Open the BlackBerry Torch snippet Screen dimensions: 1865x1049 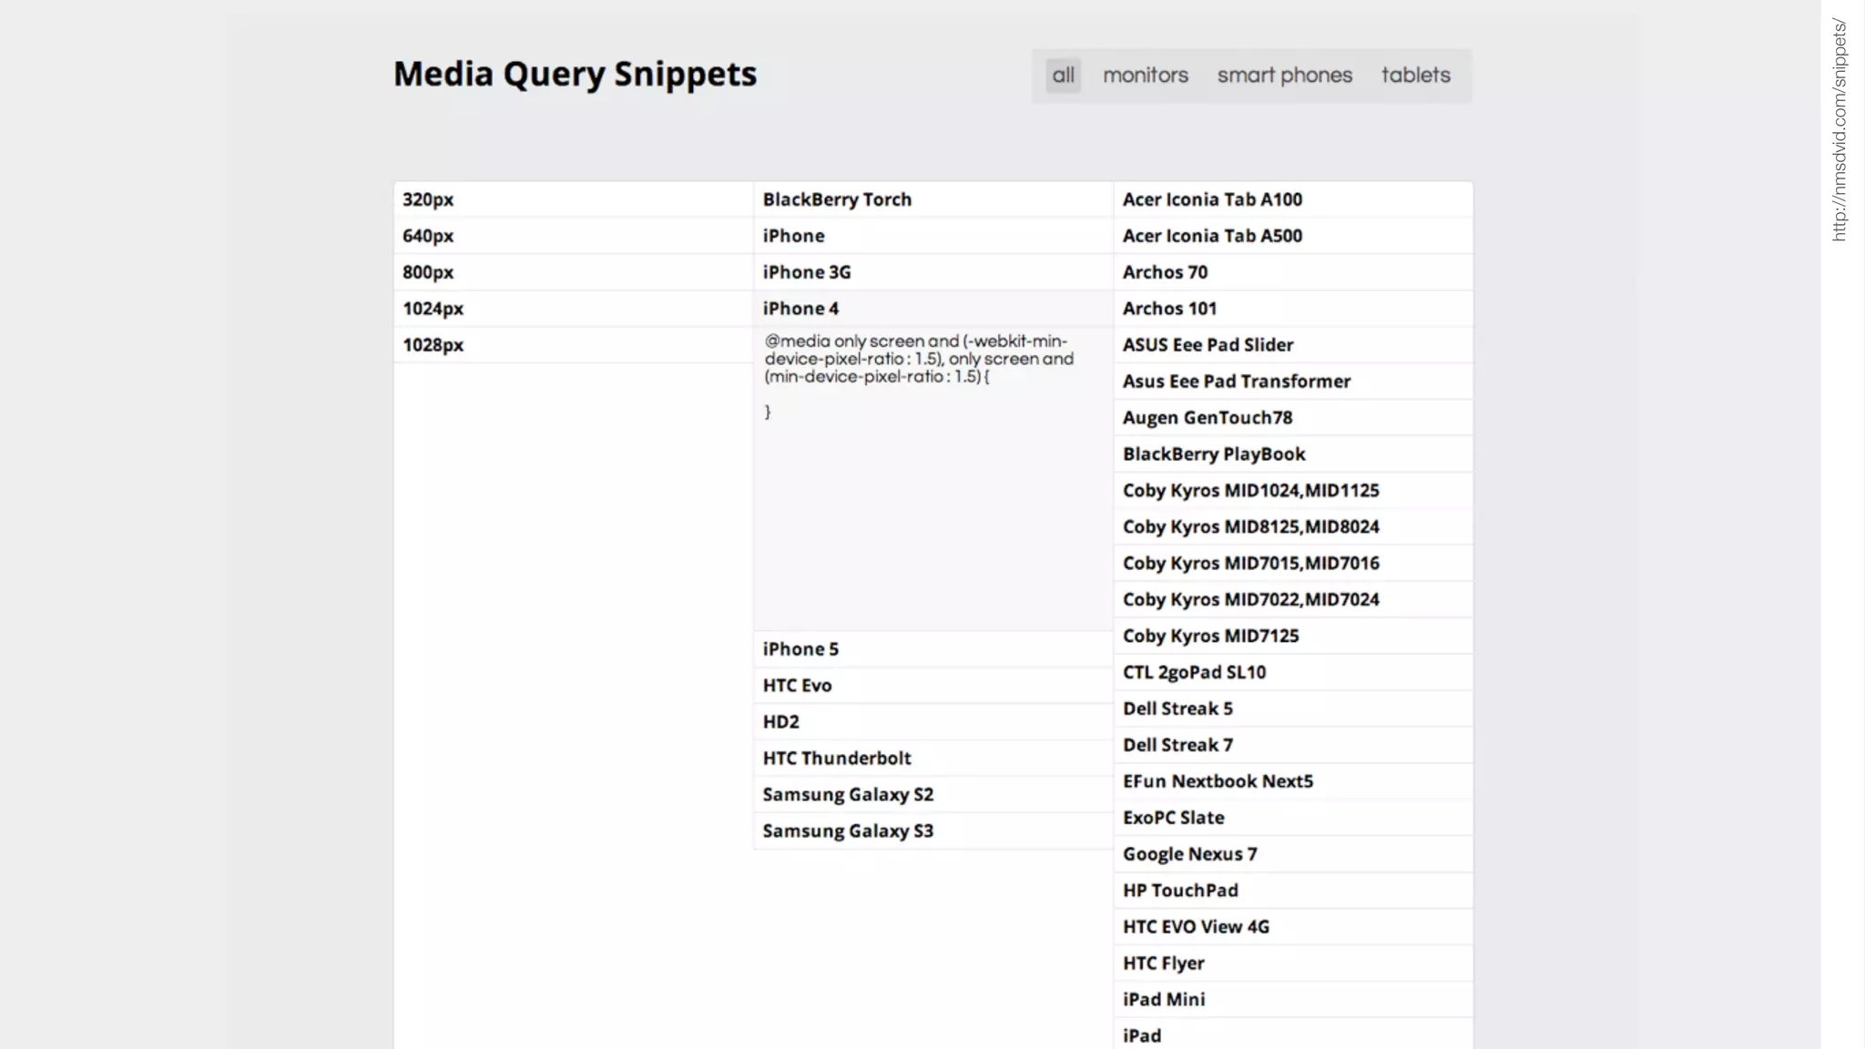click(837, 199)
